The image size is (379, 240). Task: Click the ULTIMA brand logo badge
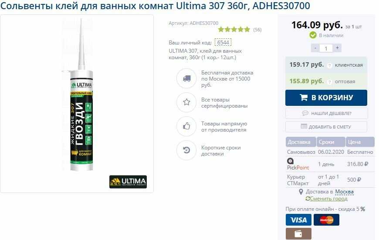128,182
